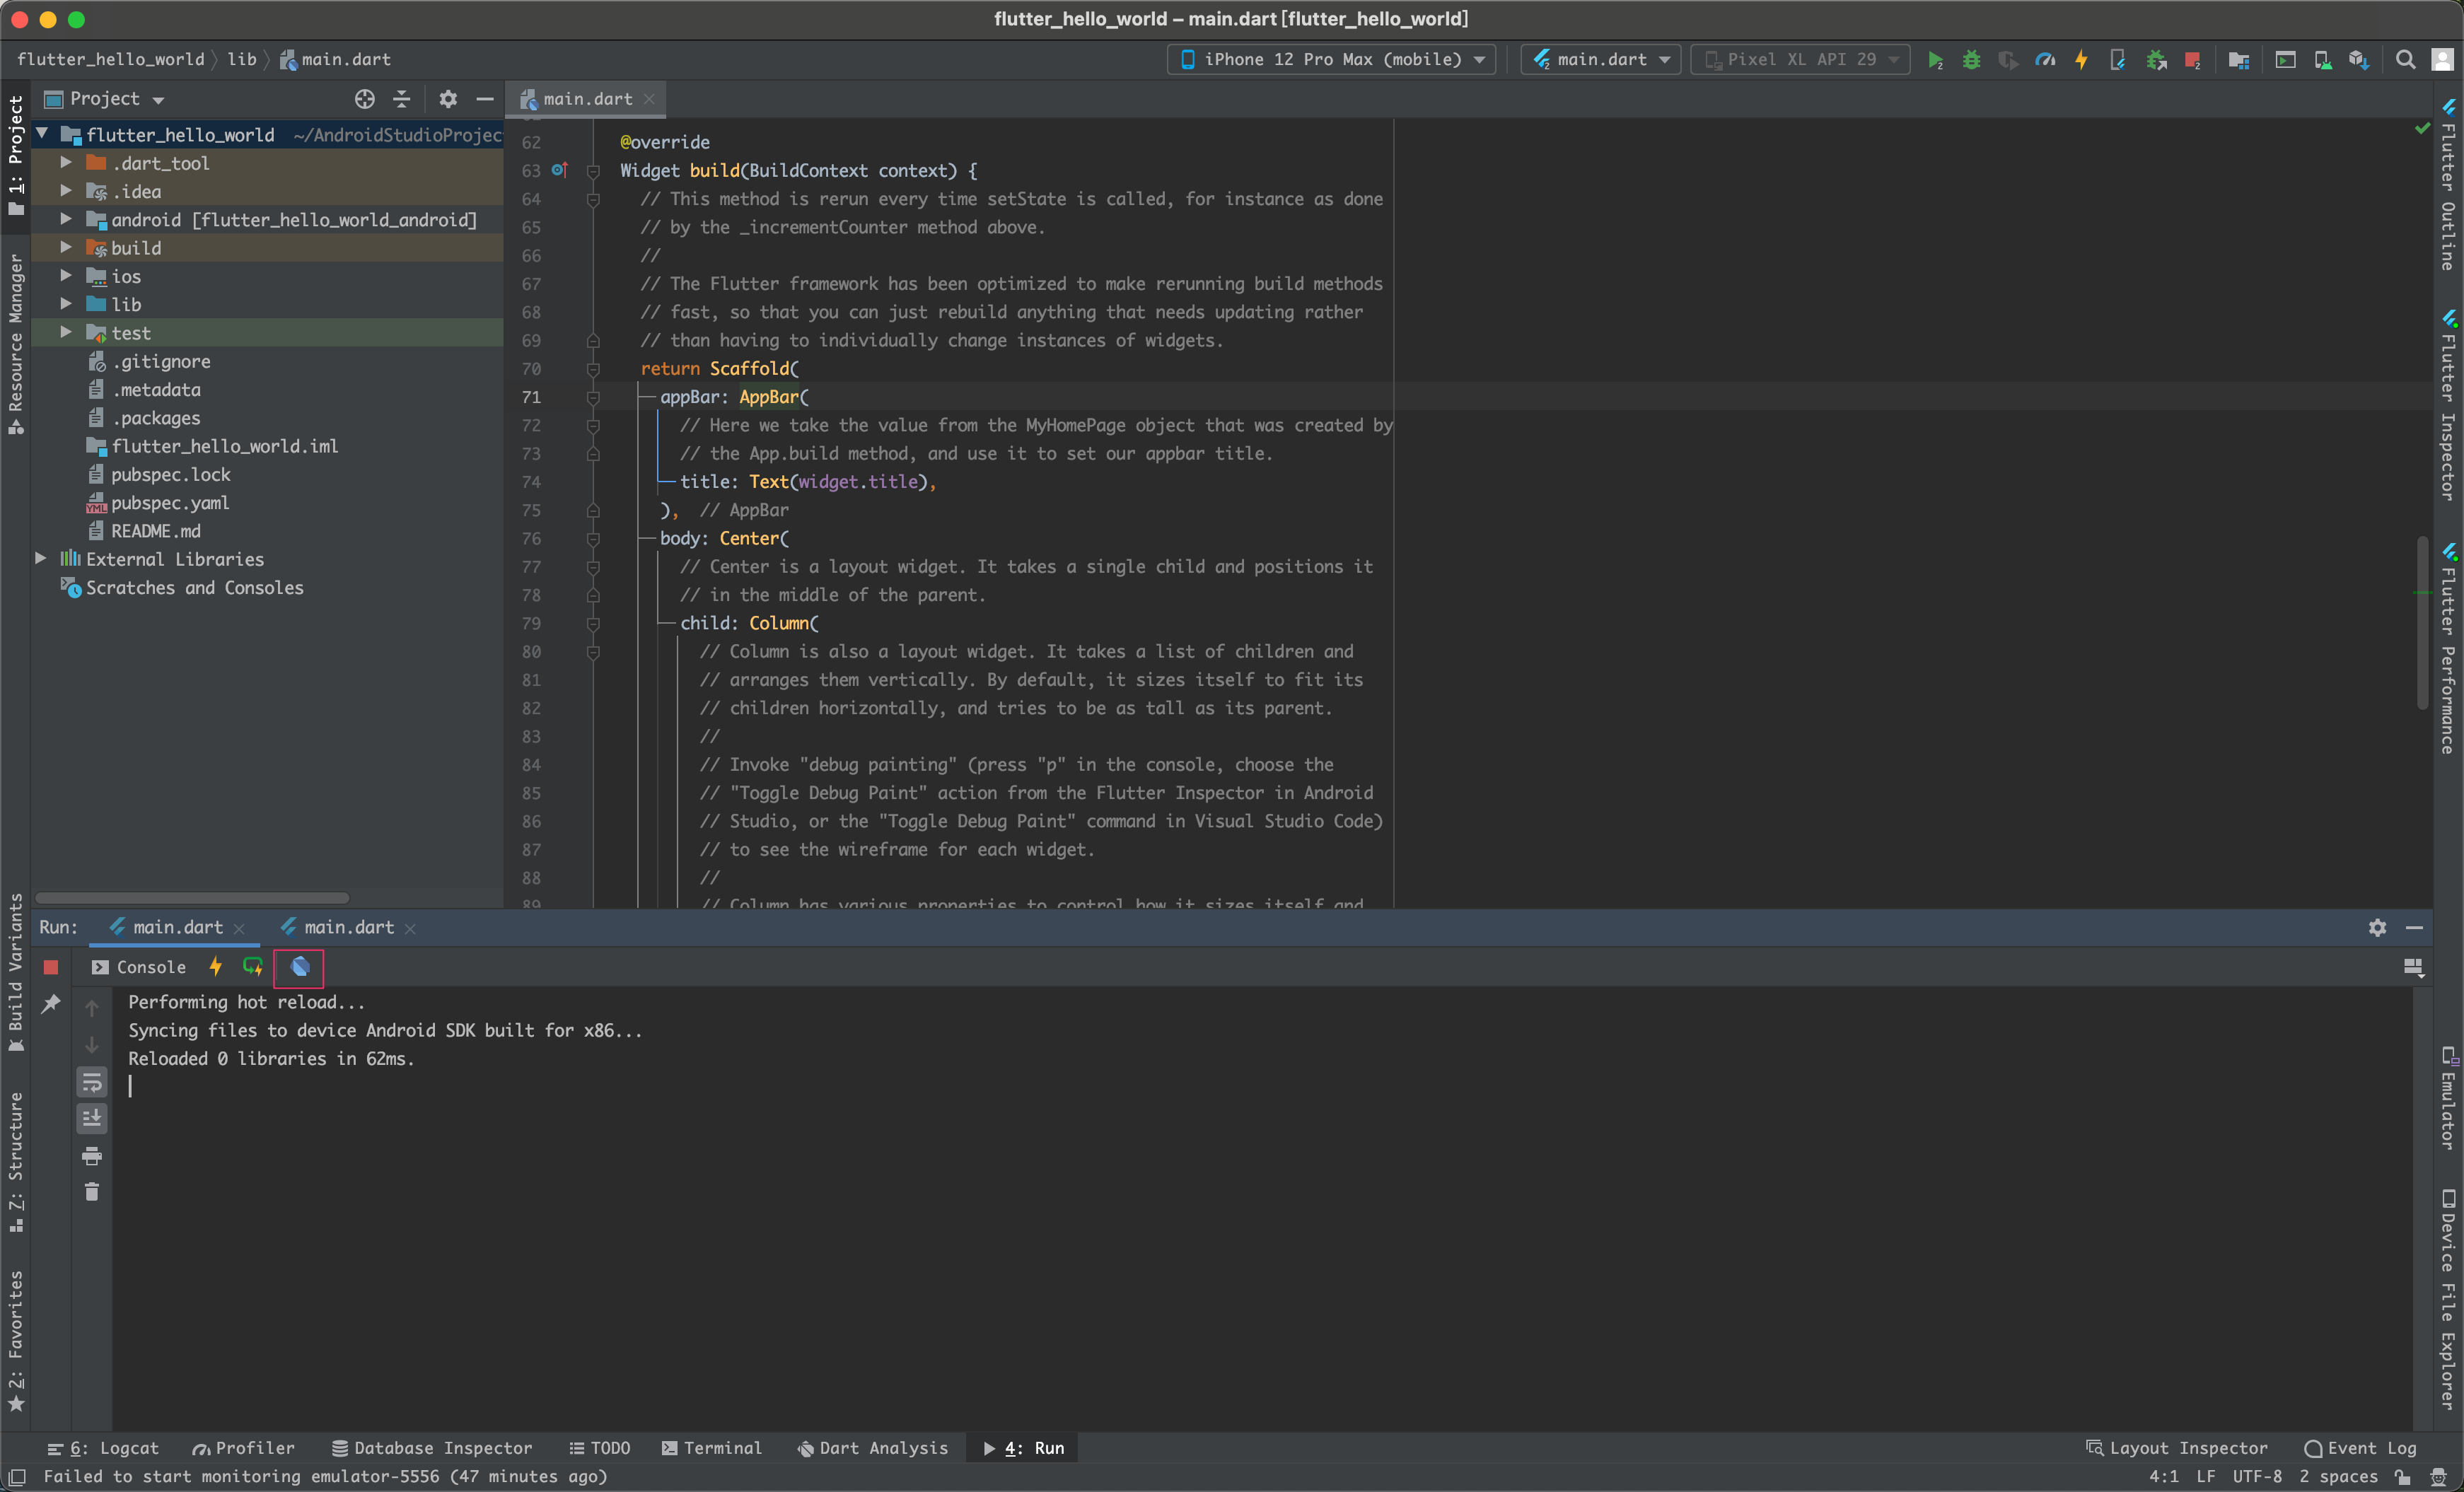
Task: Toggle read-only lock icon in status bar
Action: tap(2402, 1477)
